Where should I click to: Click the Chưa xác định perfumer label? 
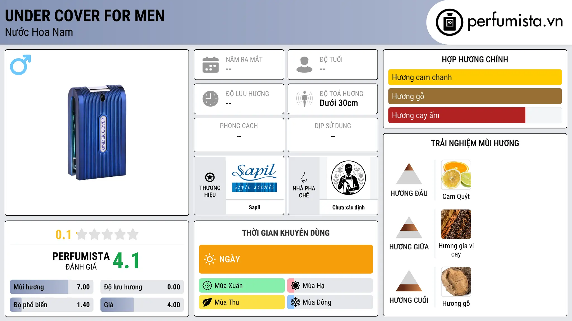point(348,207)
